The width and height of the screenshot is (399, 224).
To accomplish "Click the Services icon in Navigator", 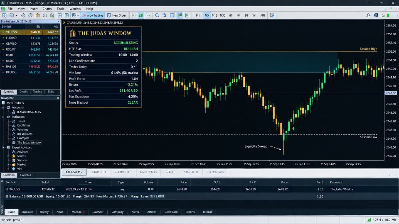I will point(14,160).
